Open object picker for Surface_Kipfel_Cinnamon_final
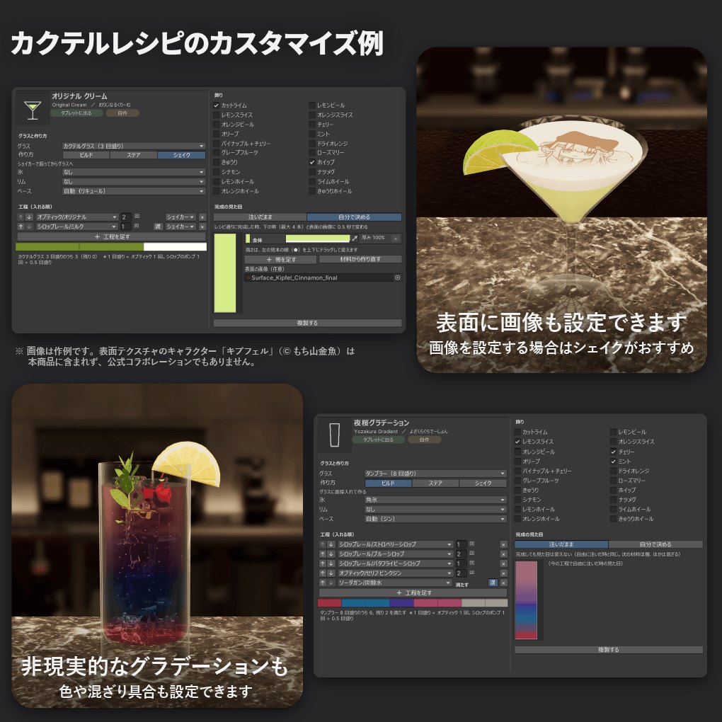Screen dimensions: 722x722 397,277
